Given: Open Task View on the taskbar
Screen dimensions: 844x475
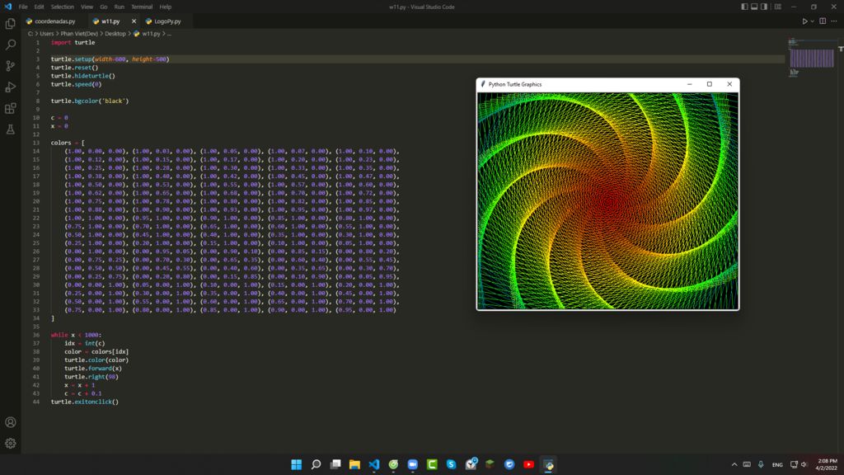Looking at the screenshot, I should coord(335,464).
